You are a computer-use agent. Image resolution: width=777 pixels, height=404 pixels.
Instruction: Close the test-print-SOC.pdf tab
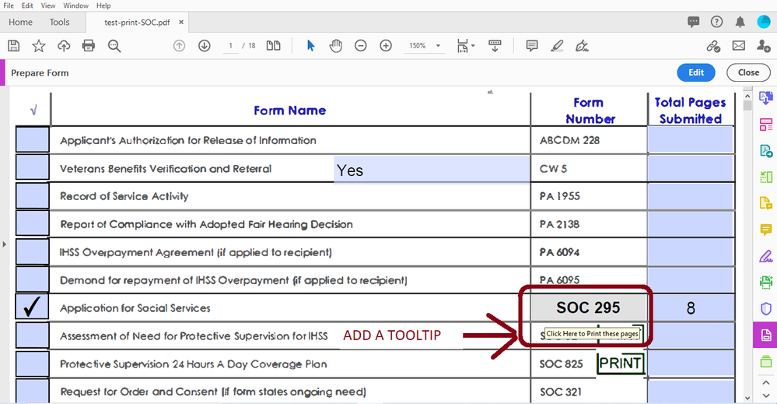click(x=181, y=23)
